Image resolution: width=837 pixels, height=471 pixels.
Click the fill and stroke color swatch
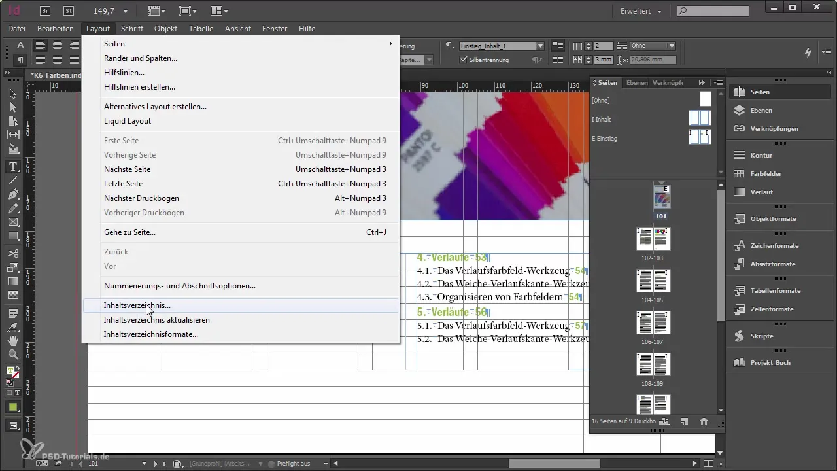click(12, 373)
